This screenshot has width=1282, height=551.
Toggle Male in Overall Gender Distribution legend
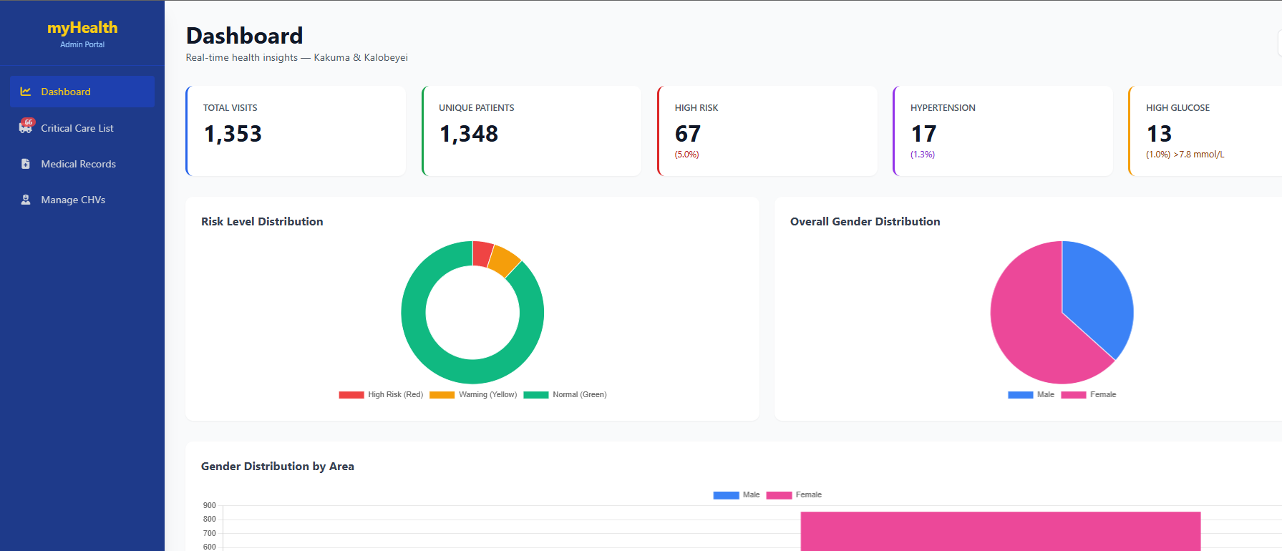(x=1021, y=395)
